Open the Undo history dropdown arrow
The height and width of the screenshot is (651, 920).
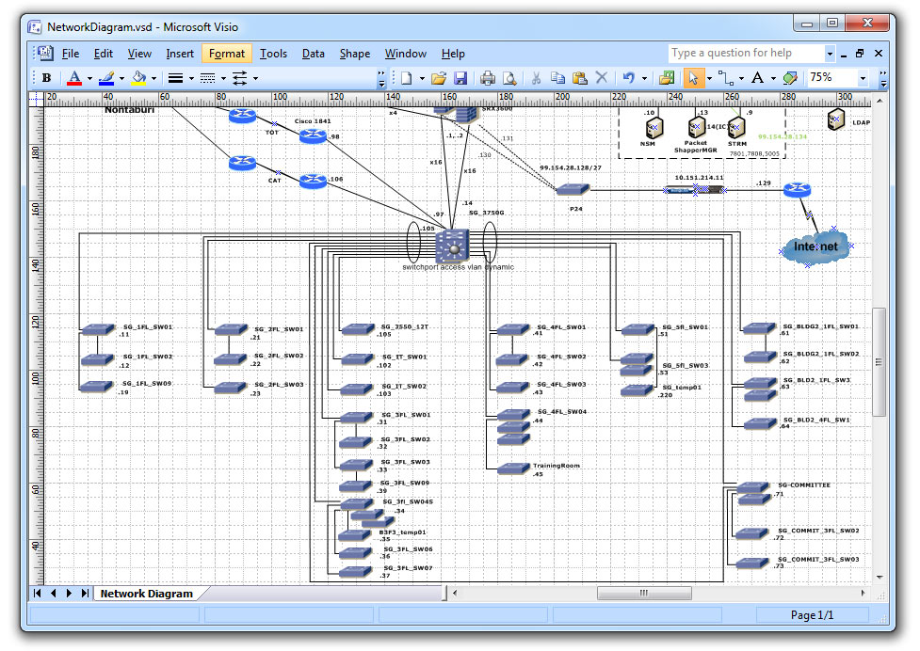[644, 78]
